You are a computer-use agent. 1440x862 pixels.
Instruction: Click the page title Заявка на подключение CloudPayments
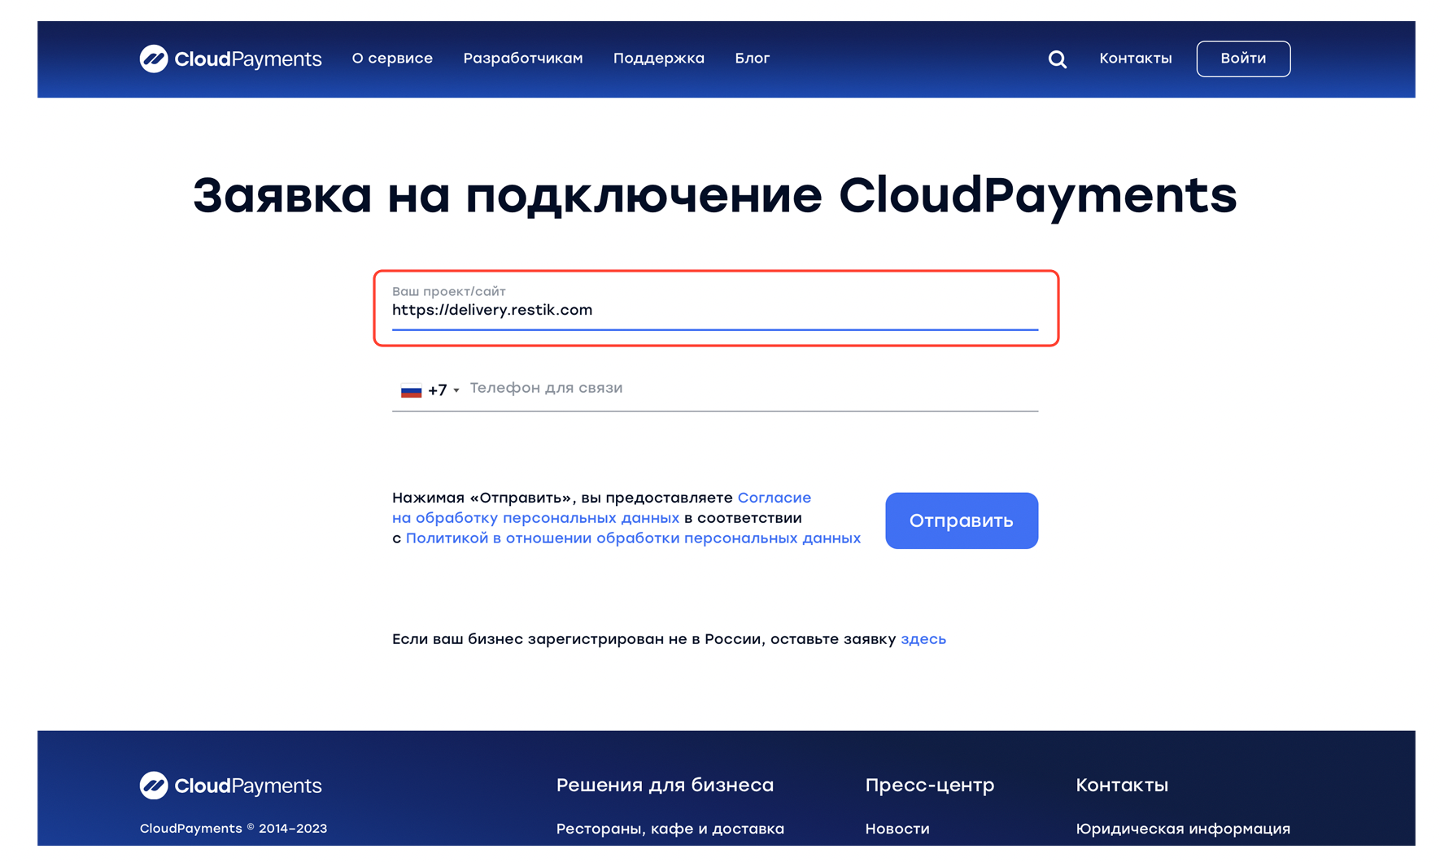pos(715,196)
